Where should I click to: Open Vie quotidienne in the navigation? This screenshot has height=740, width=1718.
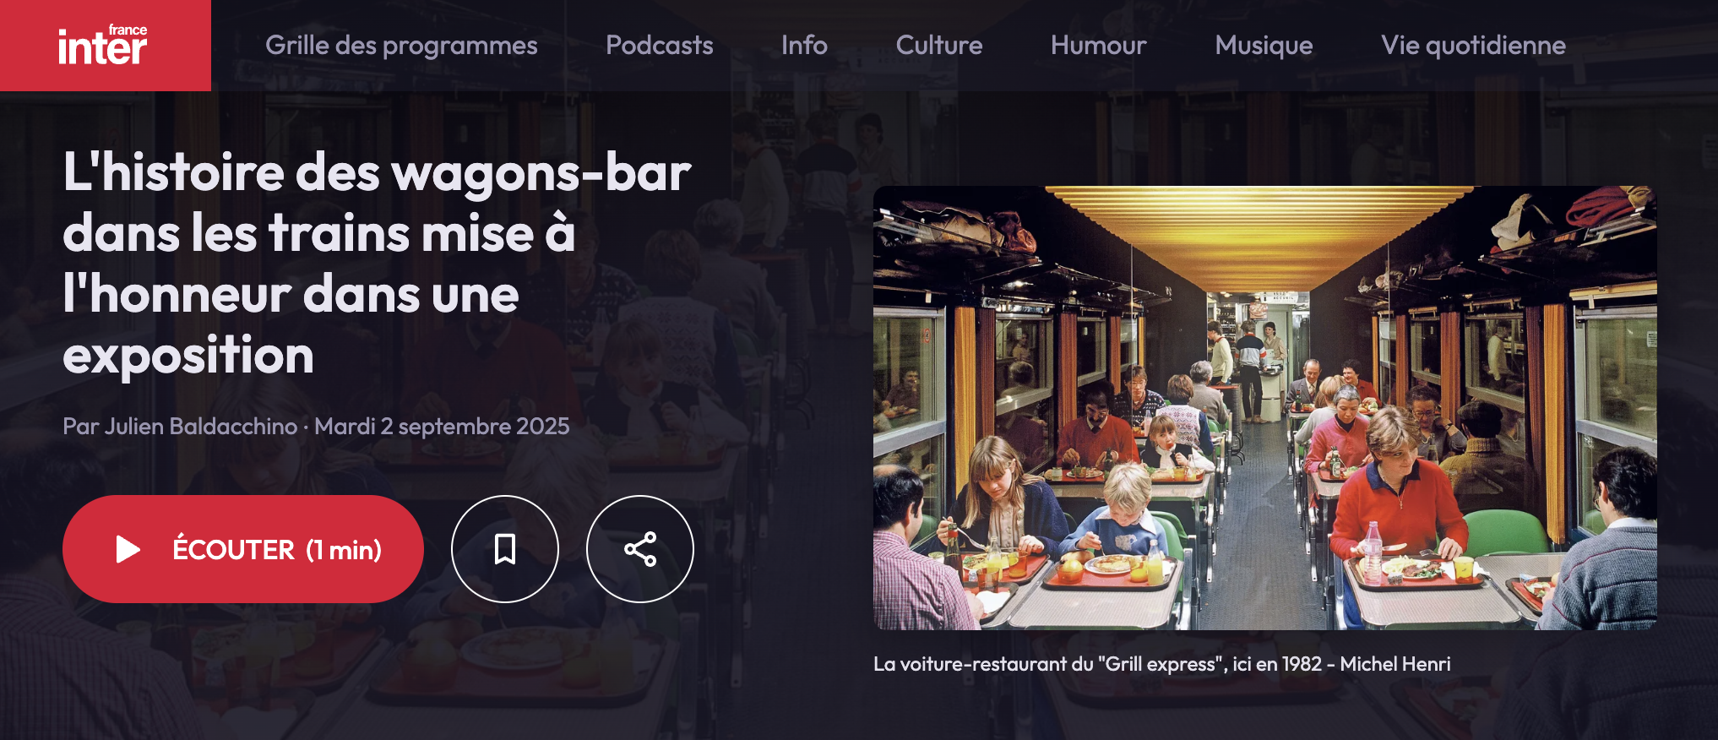click(1473, 46)
